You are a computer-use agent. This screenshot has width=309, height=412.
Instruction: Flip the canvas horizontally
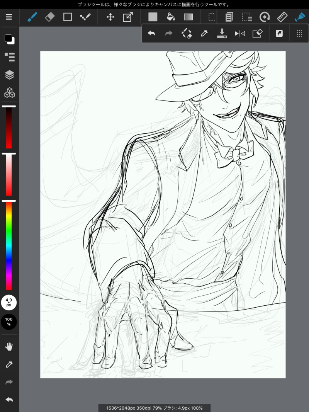click(240, 33)
